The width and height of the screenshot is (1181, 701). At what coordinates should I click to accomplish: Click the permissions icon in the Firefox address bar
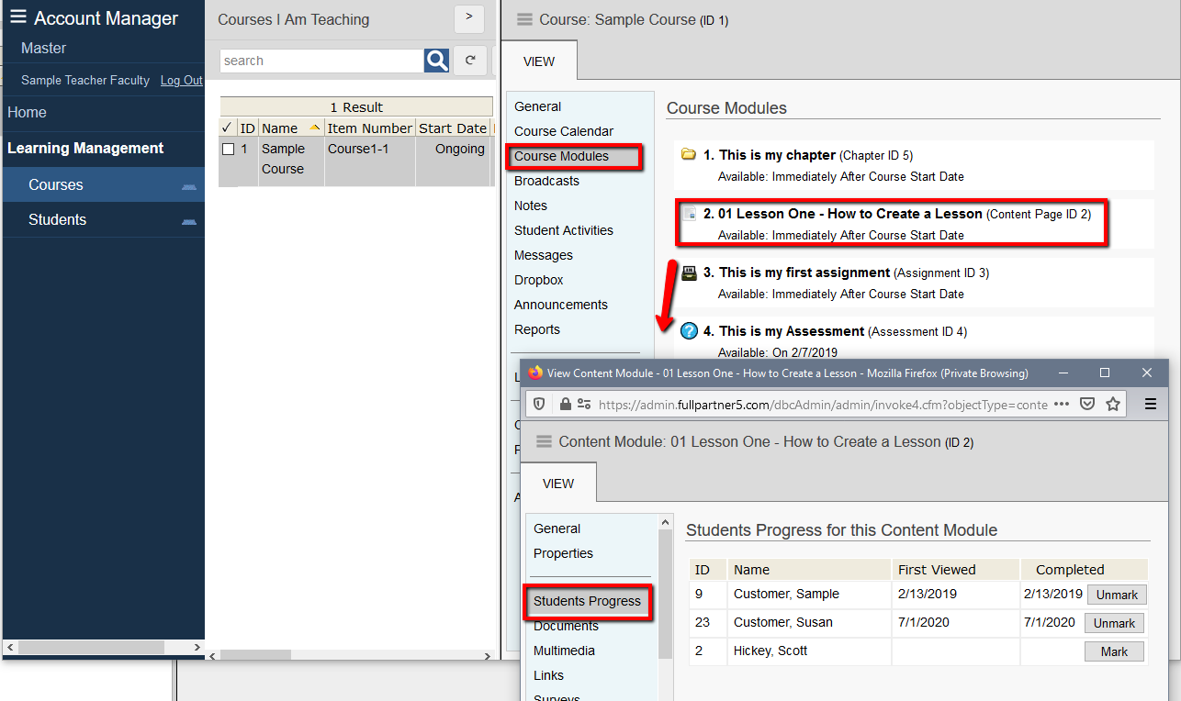point(583,404)
